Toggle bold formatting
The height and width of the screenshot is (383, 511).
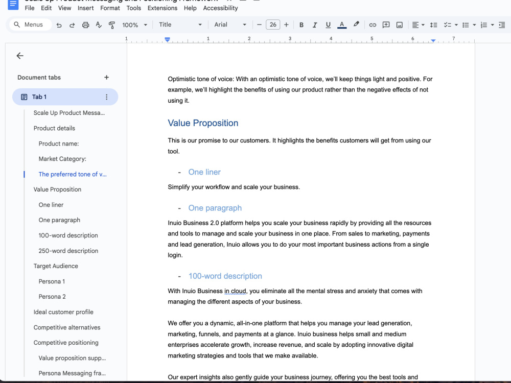pyautogui.click(x=301, y=25)
